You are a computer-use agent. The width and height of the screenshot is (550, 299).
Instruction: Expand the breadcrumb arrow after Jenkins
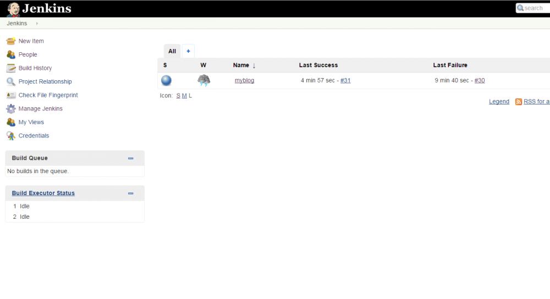(x=37, y=24)
